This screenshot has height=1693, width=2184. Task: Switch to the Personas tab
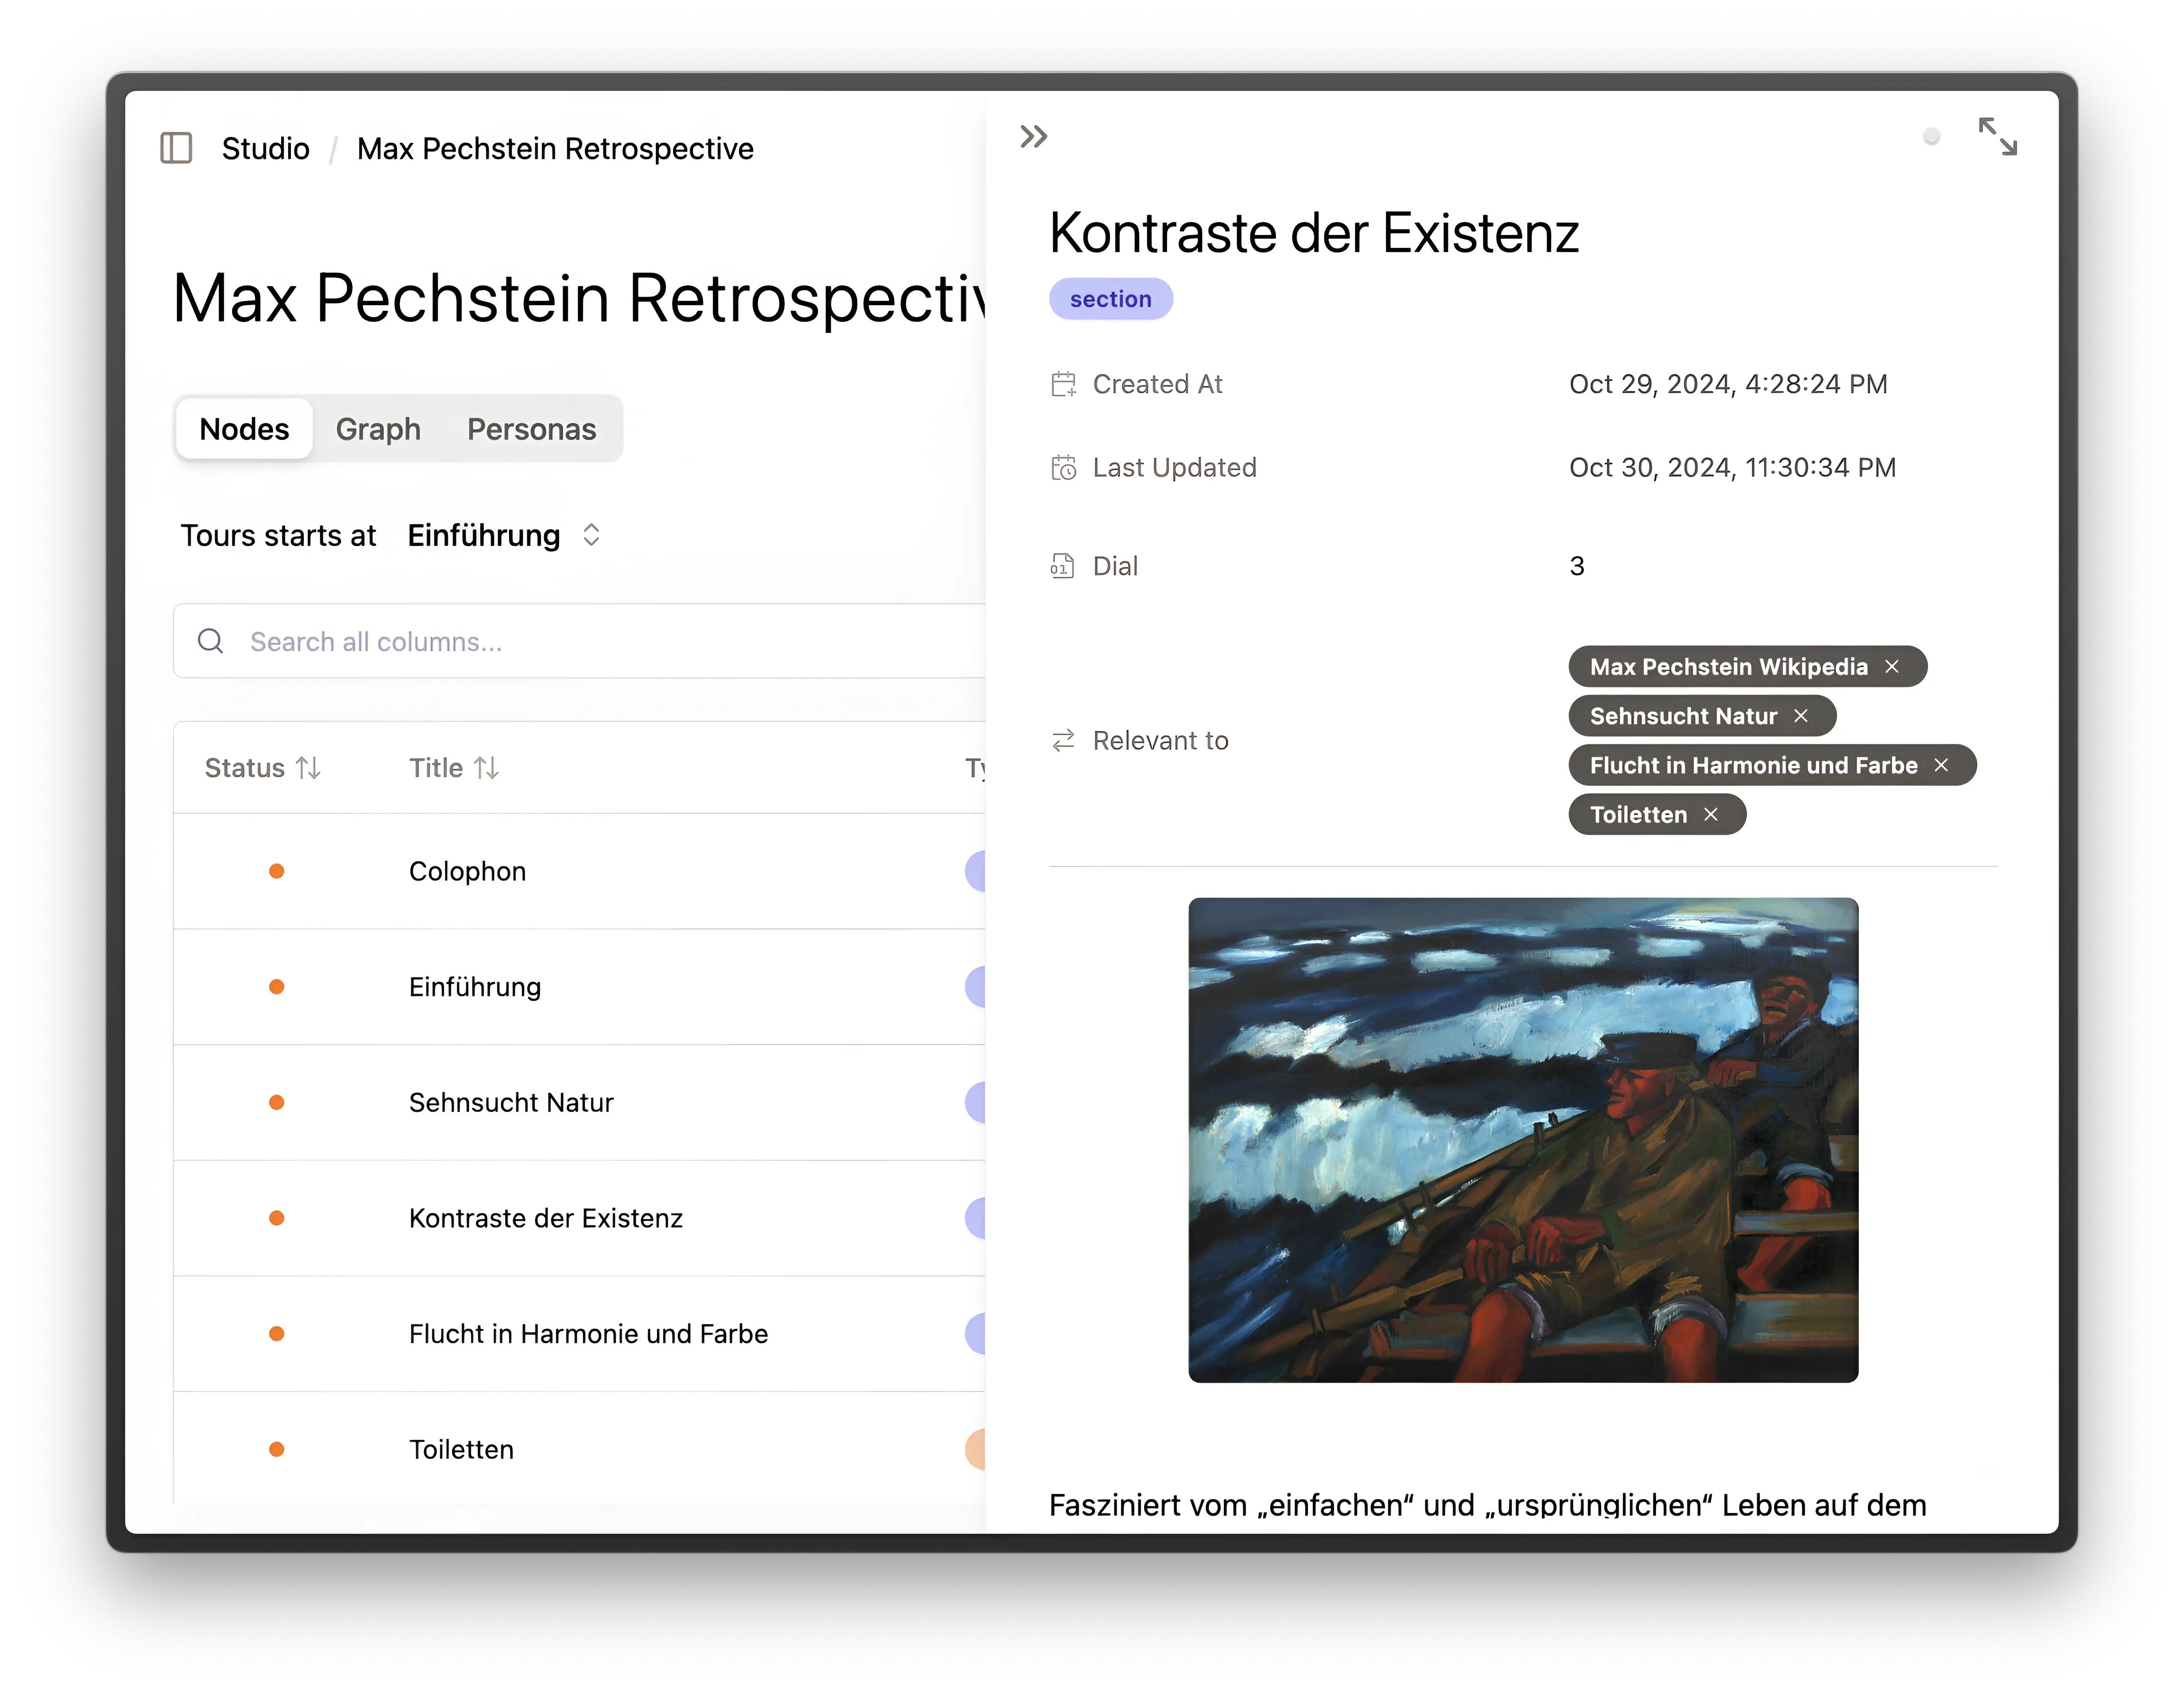point(531,429)
